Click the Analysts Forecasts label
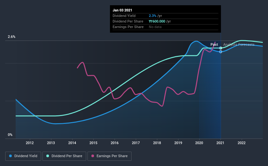 tap(239, 44)
